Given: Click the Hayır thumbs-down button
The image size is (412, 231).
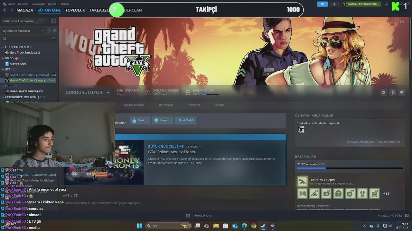Looking at the screenshot, I should 163,120.
